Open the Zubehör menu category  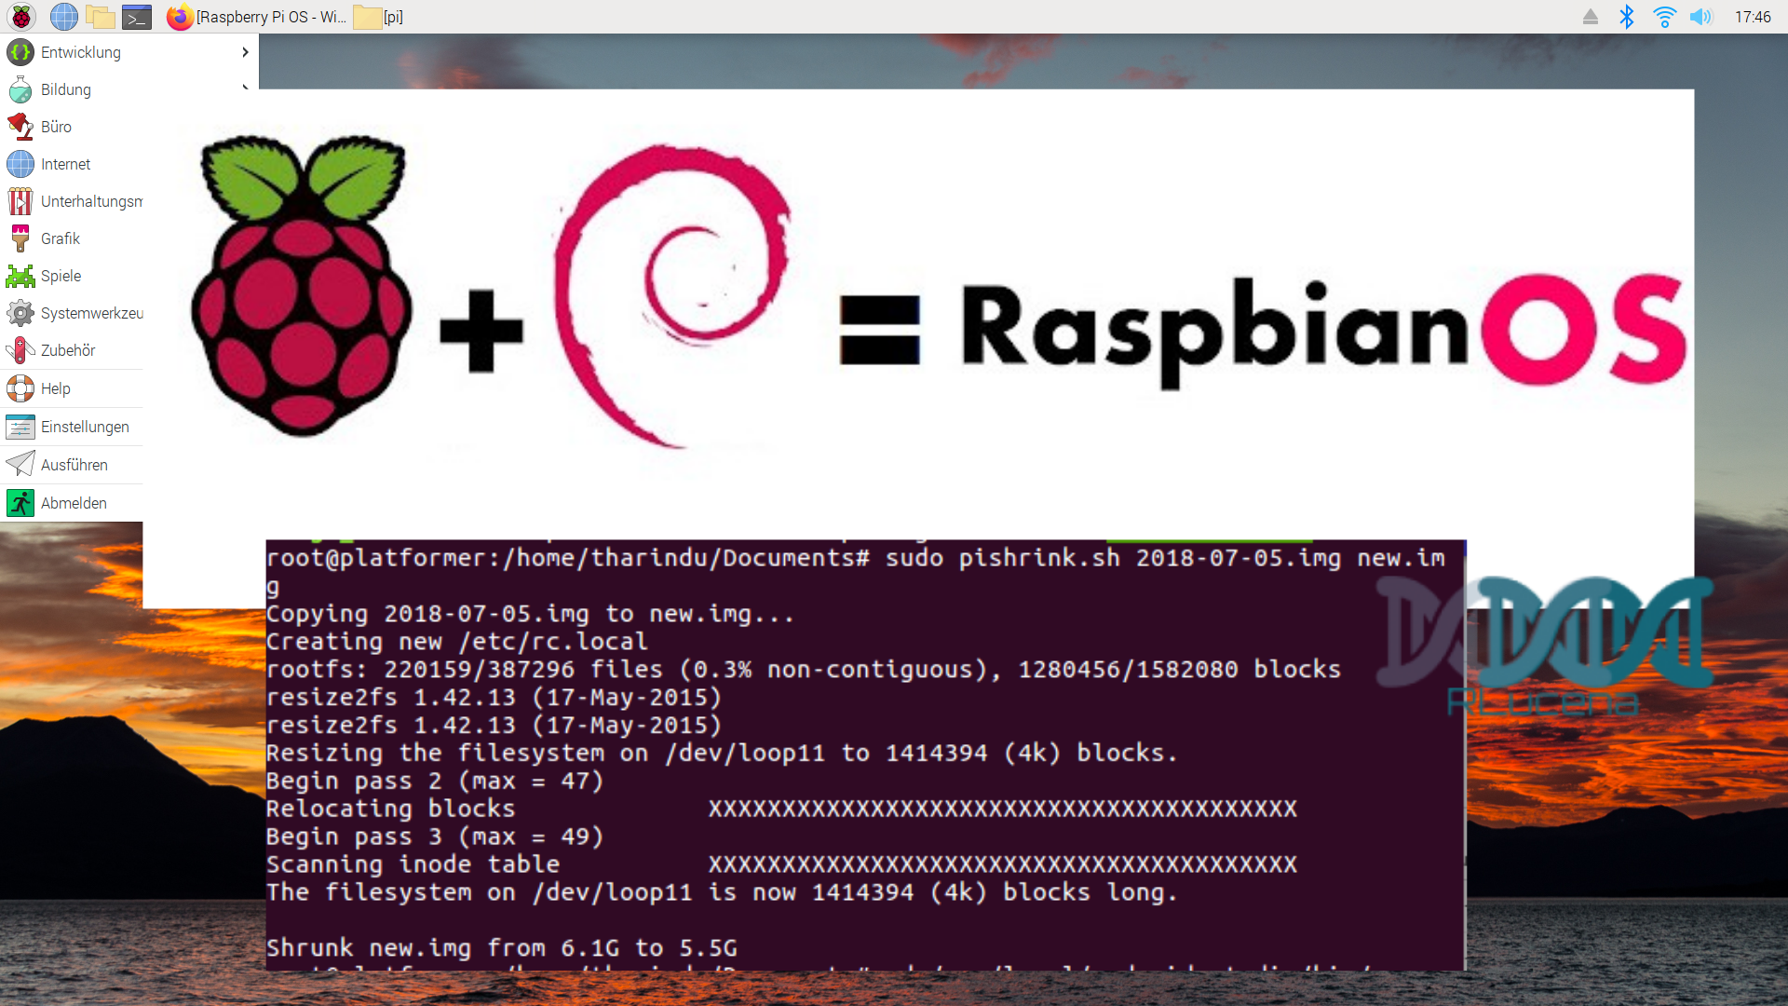pos(72,350)
